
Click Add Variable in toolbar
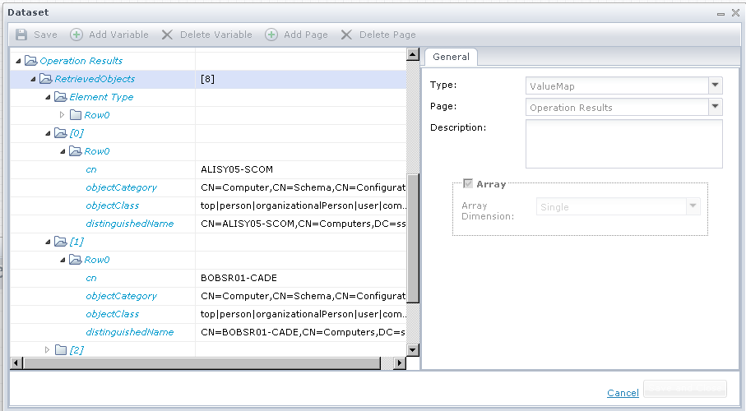pyautogui.click(x=119, y=35)
